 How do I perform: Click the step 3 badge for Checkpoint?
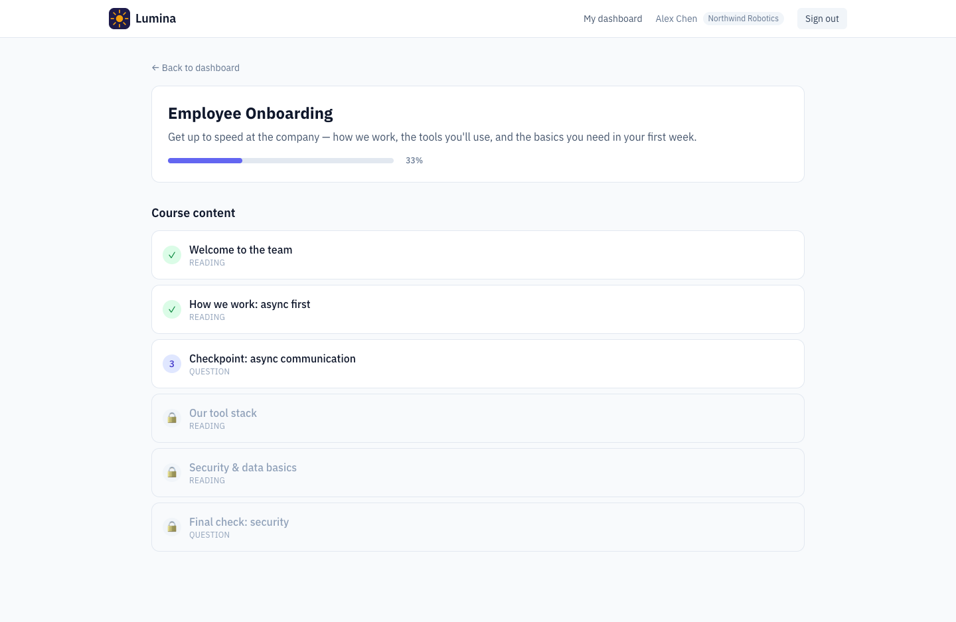tap(172, 364)
